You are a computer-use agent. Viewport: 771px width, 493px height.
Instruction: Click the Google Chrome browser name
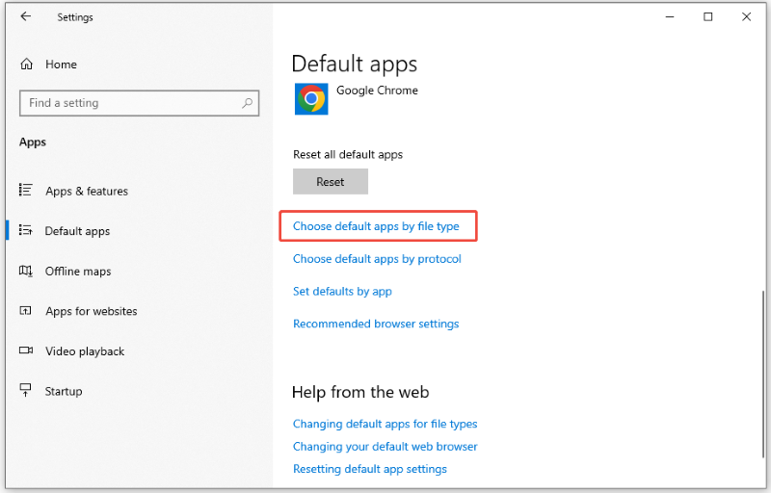click(x=377, y=91)
